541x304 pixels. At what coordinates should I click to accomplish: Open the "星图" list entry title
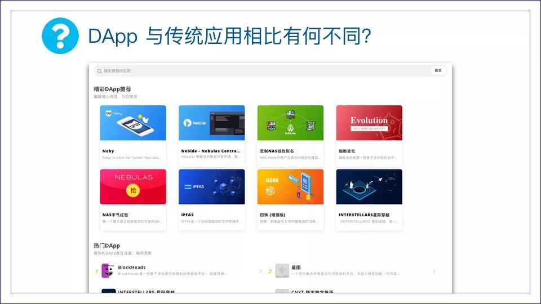click(296, 267)
